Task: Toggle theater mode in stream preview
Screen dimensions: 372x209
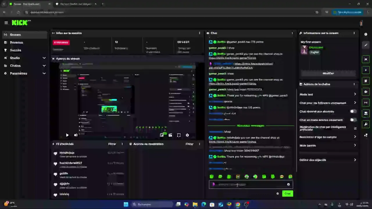Action: [170, 135]
